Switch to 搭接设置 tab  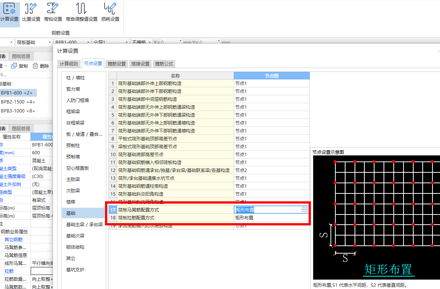140,64
